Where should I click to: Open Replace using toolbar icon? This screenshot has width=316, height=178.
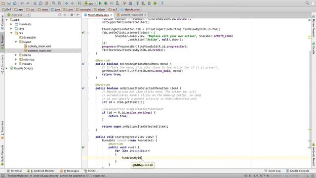point(59,3)
